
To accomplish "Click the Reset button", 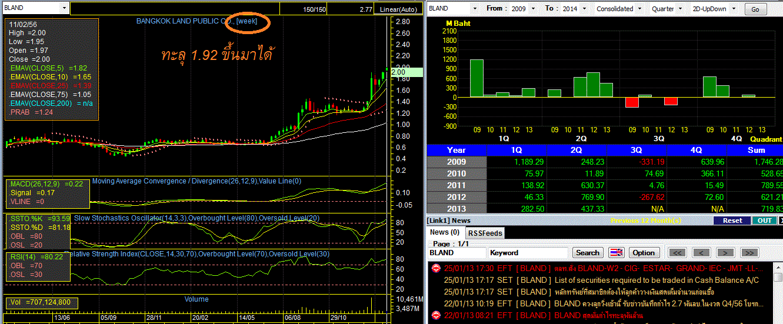I will click(x=732, y=221).
